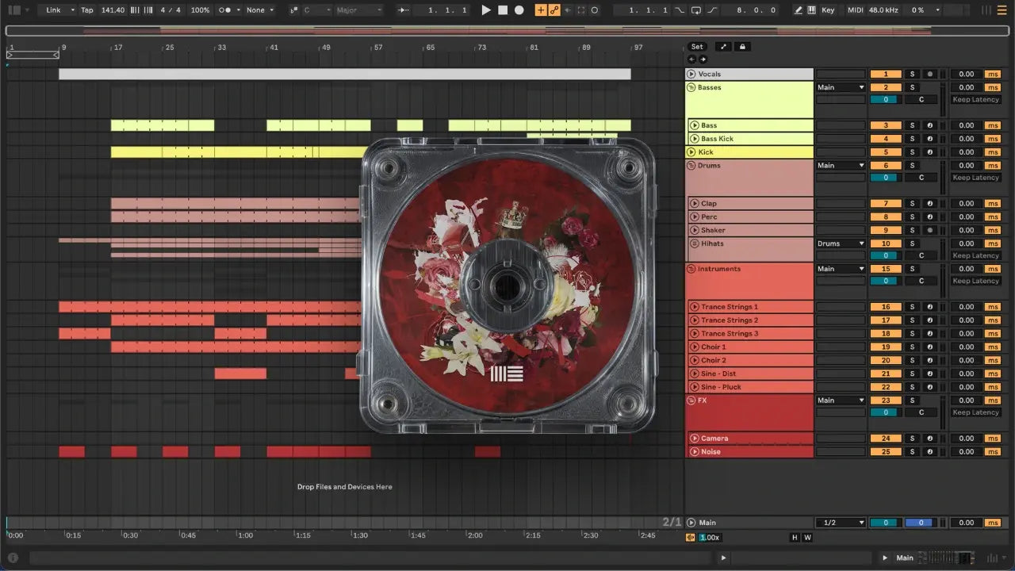Collapse the Instruments group track
The height and width of the screenshot is (571, 1015).
click(691, 269)
